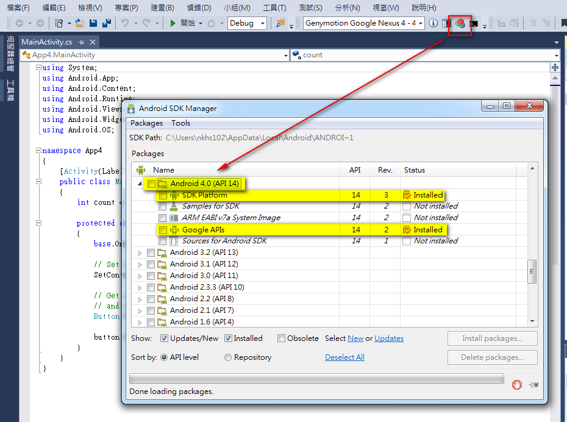Image resolution: width=567 pixels, height=422 pixels.
Task: Click the Uncomment selected lines icon
Action: pos(546,24)
